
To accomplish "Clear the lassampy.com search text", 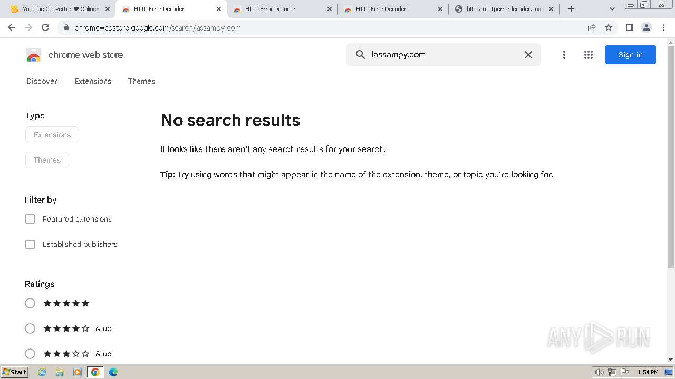I will point(528,55).
